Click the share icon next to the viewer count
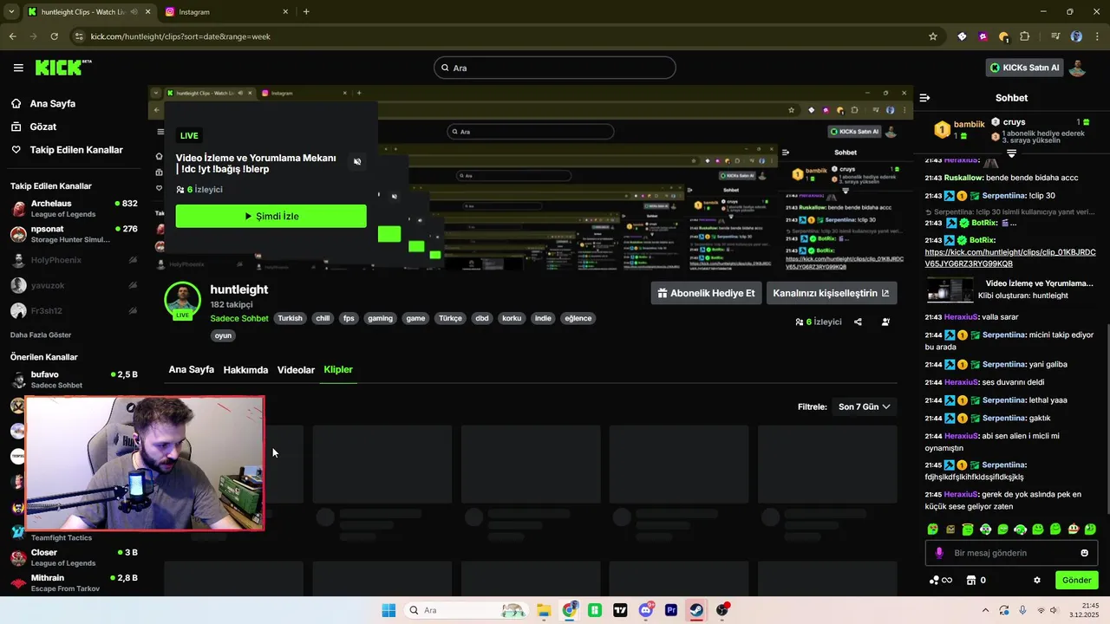The height and width of the screenshot is (624, 1110). (858, 322)
